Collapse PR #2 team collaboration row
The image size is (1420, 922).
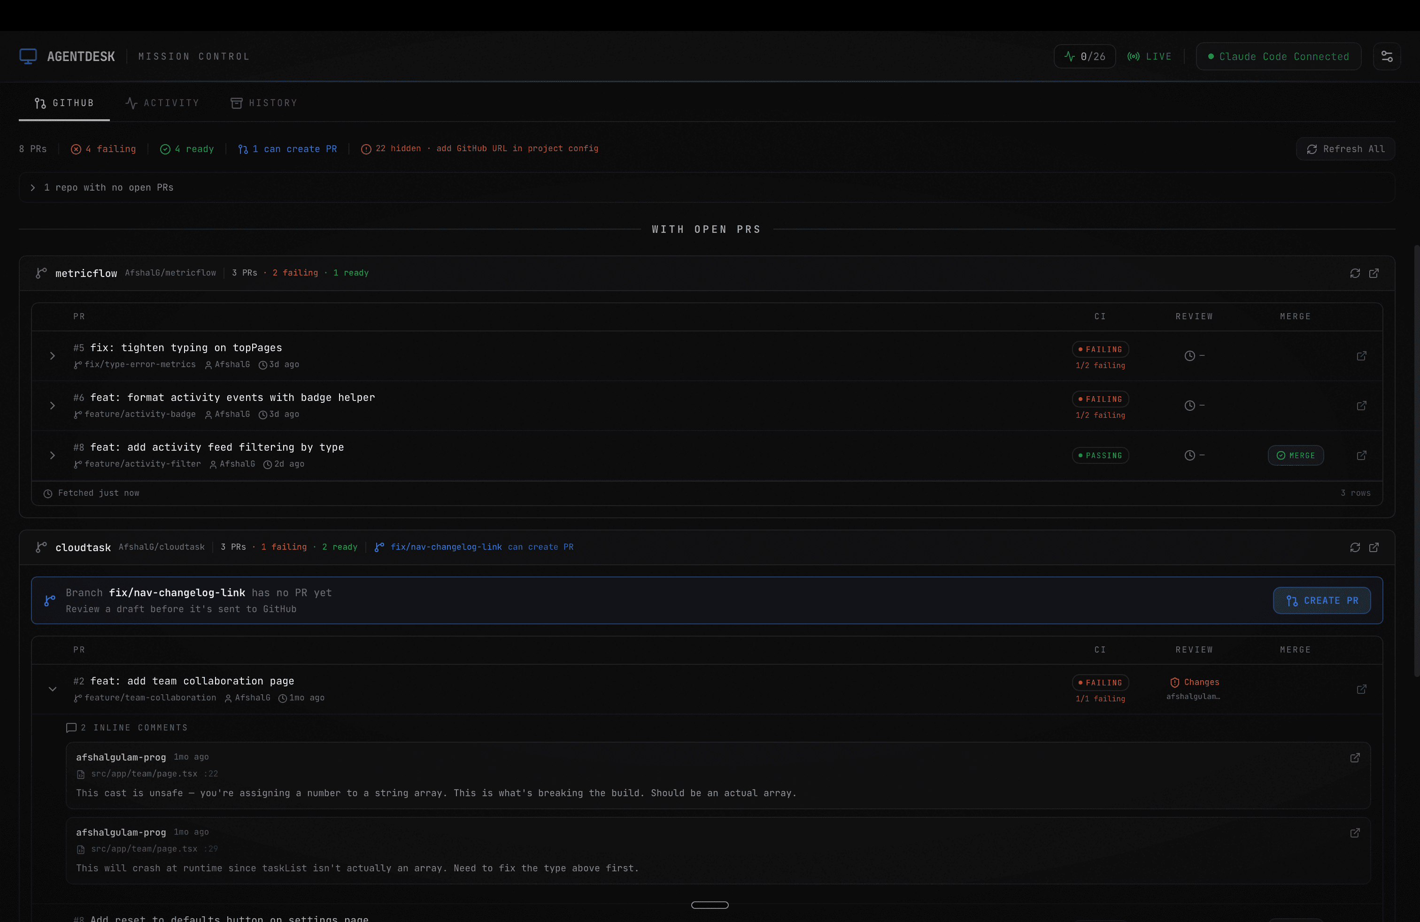tap(53, 690)
